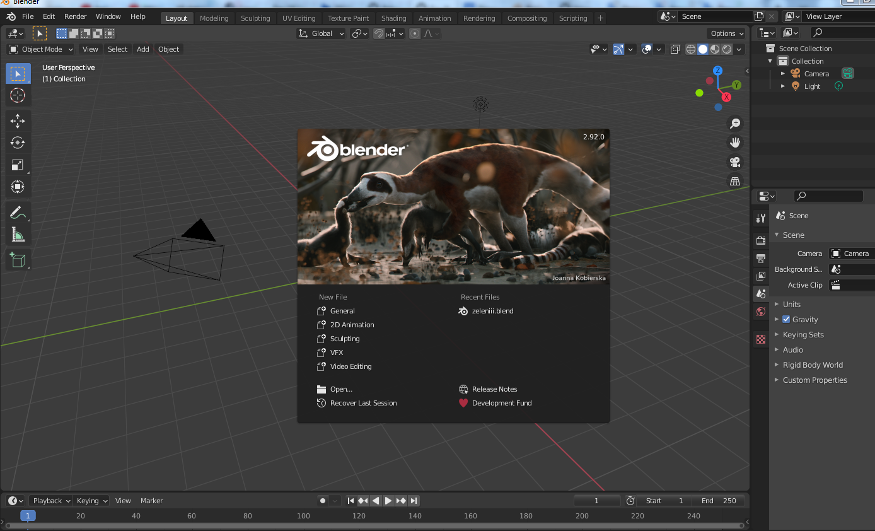Select the Add Cube tool

(18, 260)
